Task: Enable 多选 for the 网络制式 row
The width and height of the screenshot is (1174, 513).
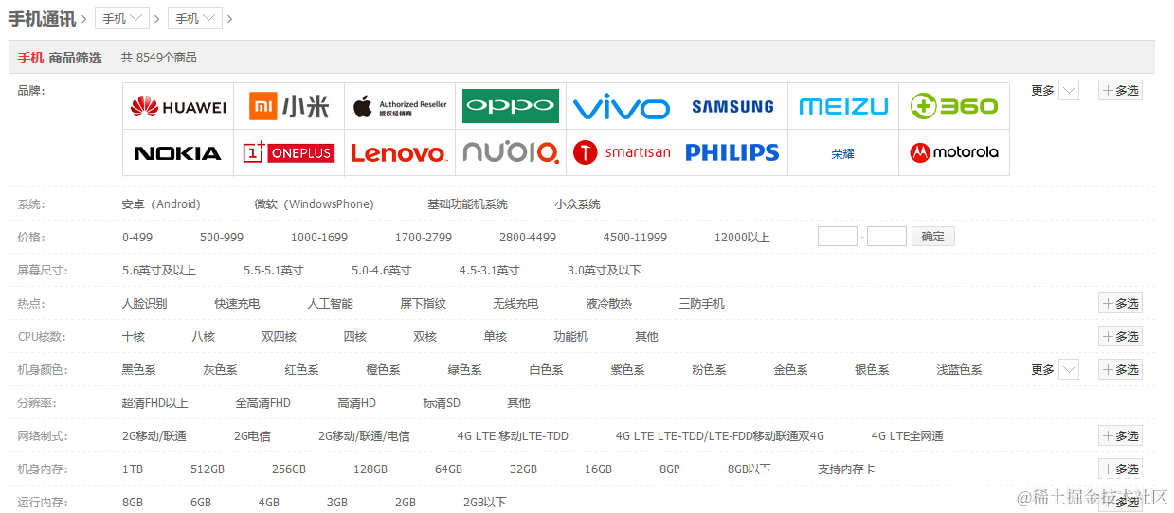Action: pyautogui.click(x=1120, y=436)
